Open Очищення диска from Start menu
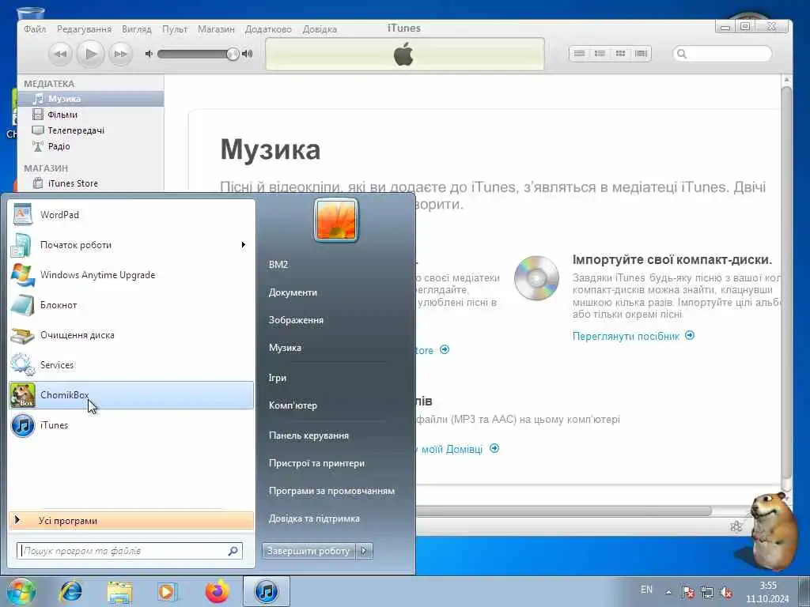Viewport: 810px width, 607px height. 131,335
